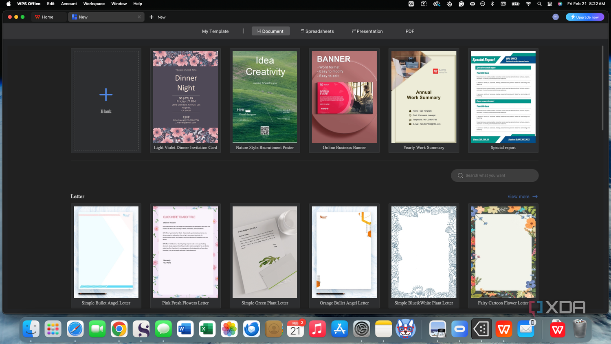611x344 pixels.
Task: Open Google Chrome in the dock
Action: point(119,329)
